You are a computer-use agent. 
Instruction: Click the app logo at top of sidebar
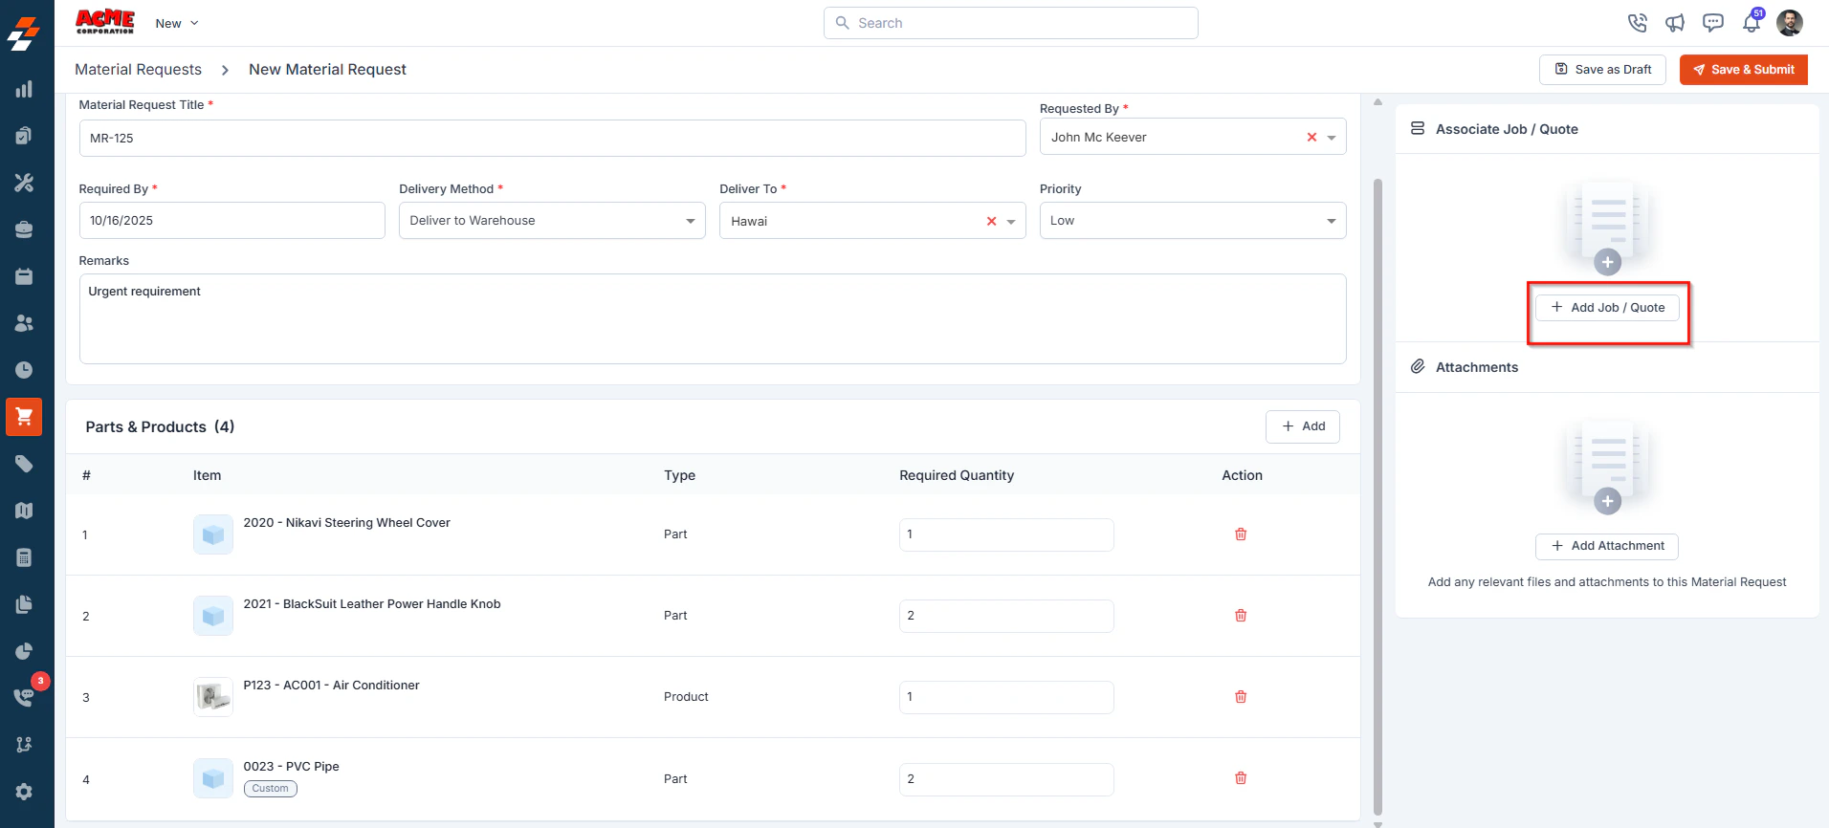(24, 33)
